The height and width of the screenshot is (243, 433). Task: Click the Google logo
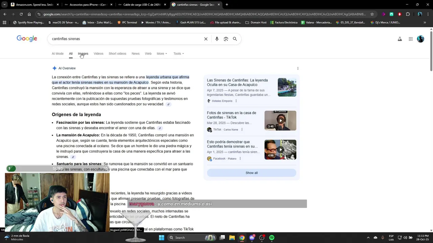coord(27,38)
